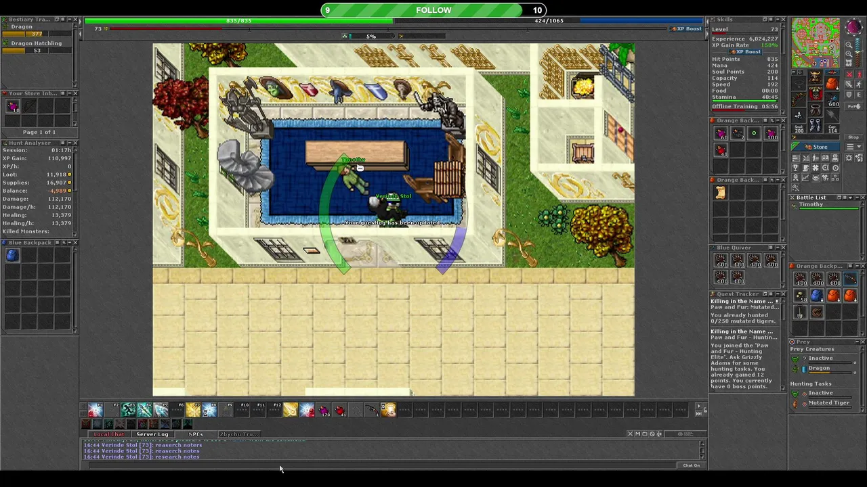Collapse the Prey panel
The height and width of the screenshot is (487, 867).
click(856, 342)
